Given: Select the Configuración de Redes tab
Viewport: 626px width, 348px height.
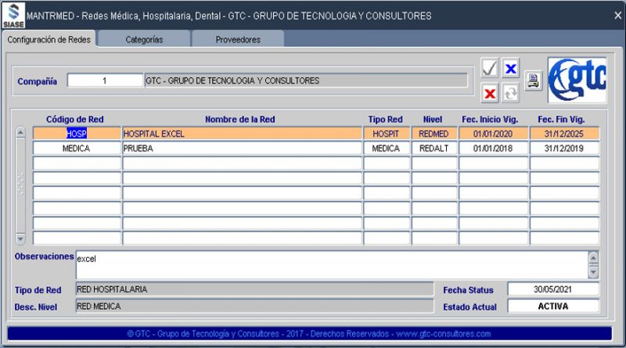Looking at the screenshot, I should tap(49, 39).
